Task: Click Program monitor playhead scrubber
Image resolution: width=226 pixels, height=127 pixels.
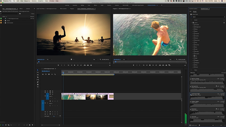Action: [x=116, y=62]
